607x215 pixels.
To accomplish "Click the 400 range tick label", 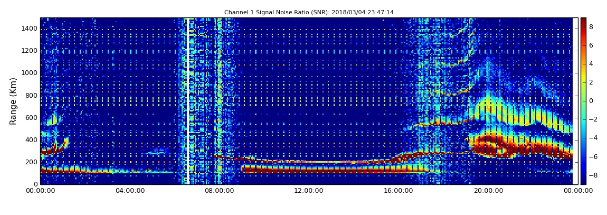I will coord(32,140).
